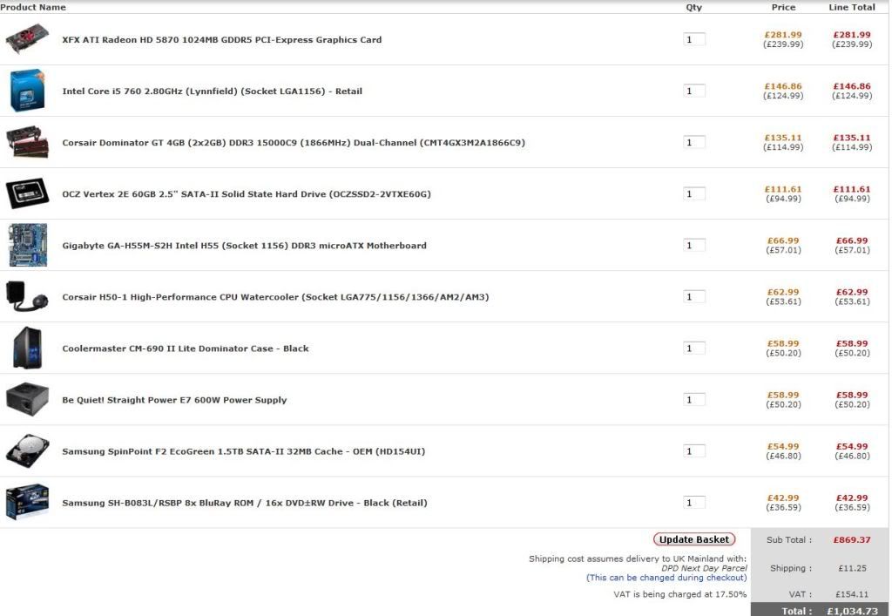Click the 'VAT is being charged at 17.50%' text
892x616 pixels.
pyautogui.click(x=679, y=594)
